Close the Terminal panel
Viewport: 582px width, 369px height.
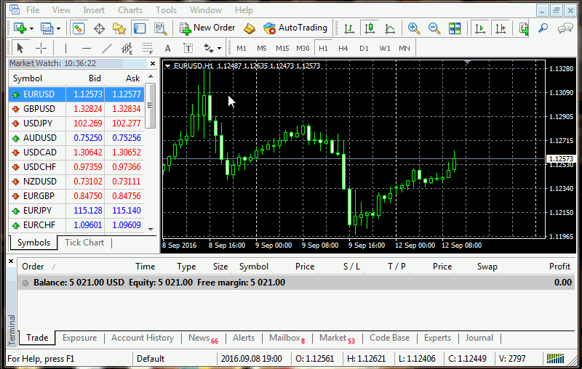click(x=11, y=261)
